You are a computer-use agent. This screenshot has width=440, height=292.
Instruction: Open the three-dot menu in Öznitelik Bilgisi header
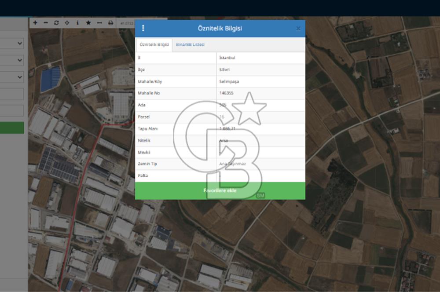[143, 28]
